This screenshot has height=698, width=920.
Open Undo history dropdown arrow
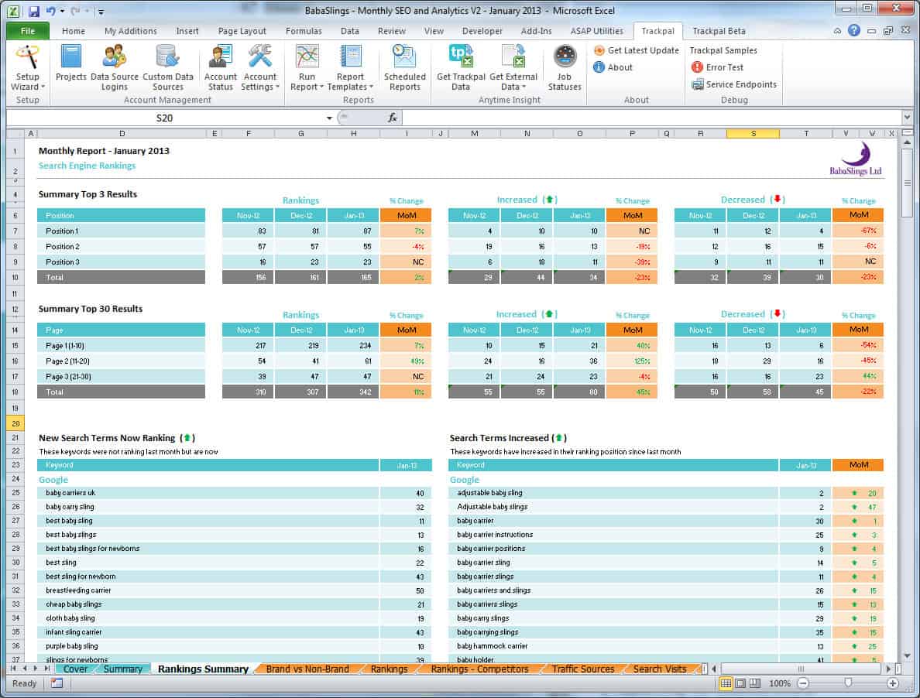tap(62, 11)
